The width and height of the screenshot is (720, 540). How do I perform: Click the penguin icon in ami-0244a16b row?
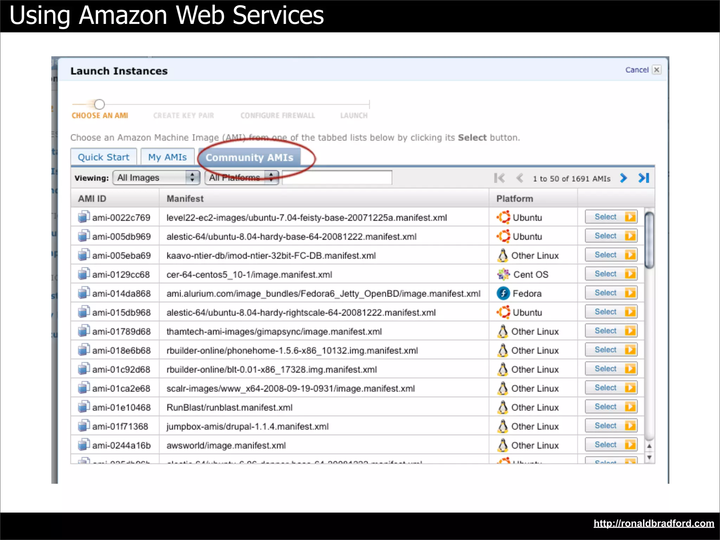coord(503,445)
